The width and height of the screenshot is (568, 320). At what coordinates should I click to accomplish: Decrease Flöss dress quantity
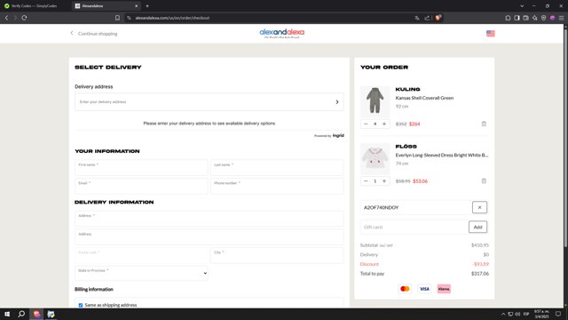pyautogui.click(x=366, y=181)
